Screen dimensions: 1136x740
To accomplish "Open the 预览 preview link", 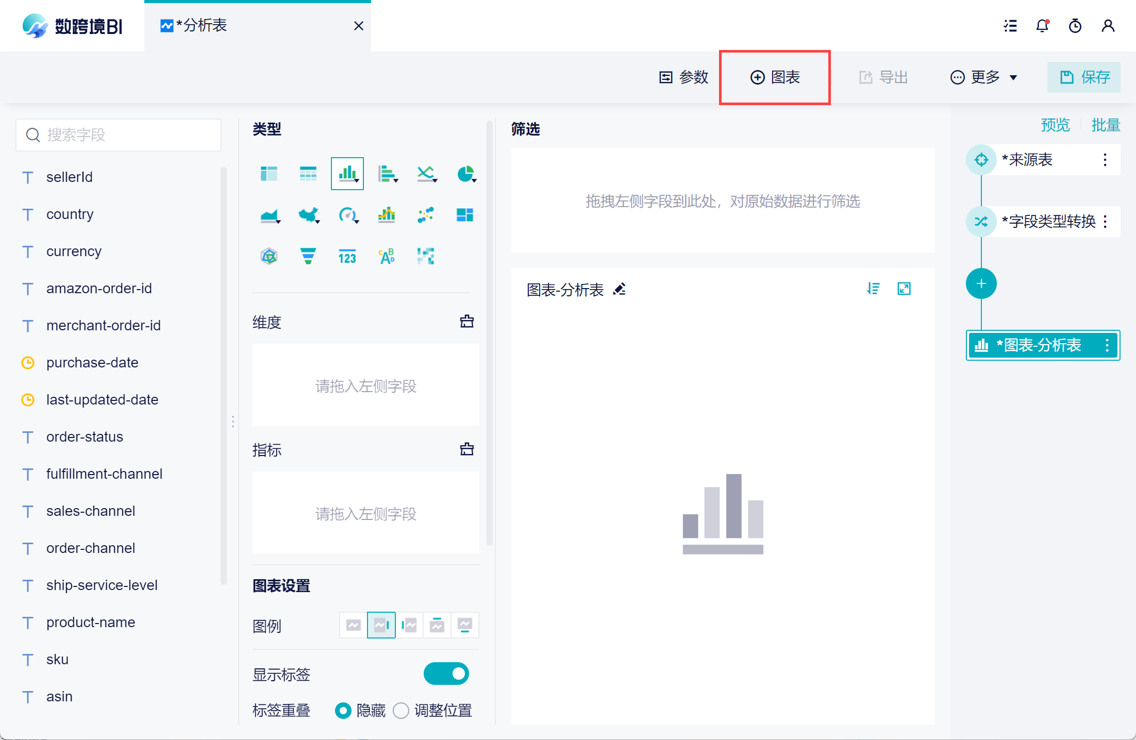I will [1055, 125].
